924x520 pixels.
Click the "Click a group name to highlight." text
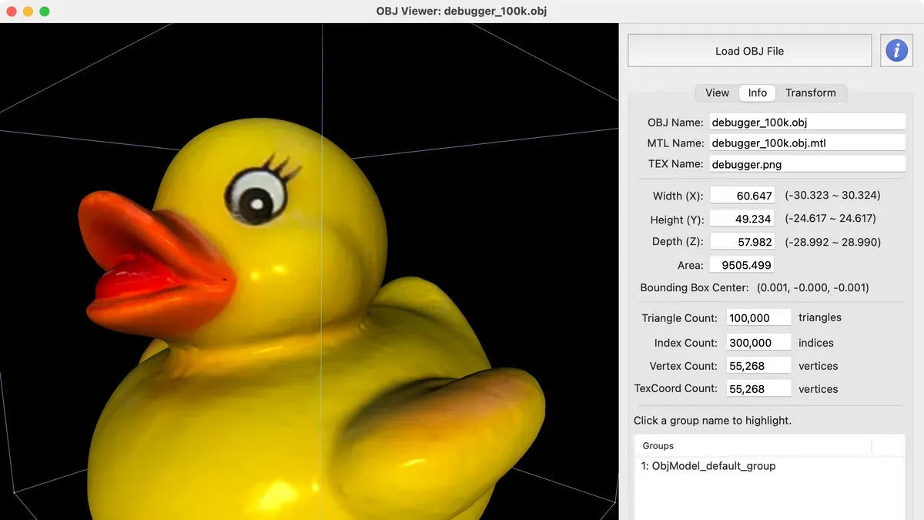coord(712,421)
